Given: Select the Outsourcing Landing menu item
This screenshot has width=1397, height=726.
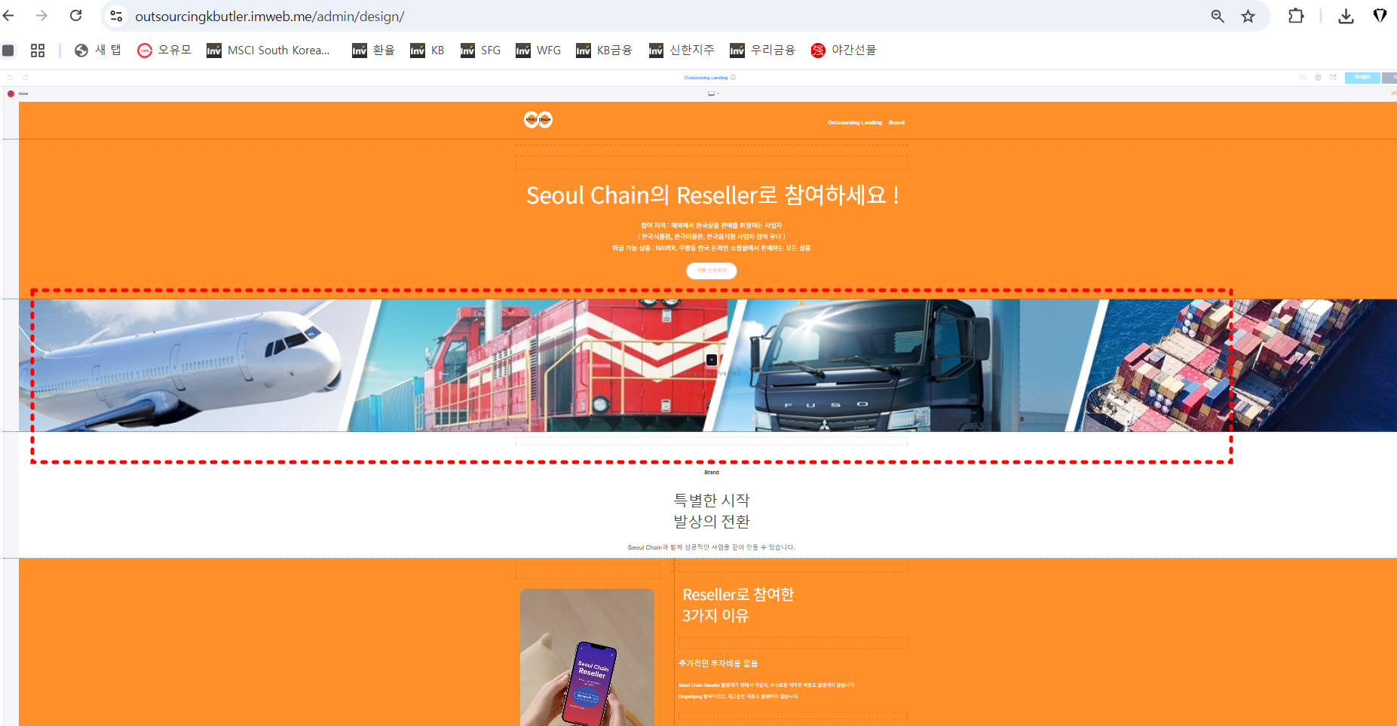Looking at the screenshot, I should coord(855,122).
